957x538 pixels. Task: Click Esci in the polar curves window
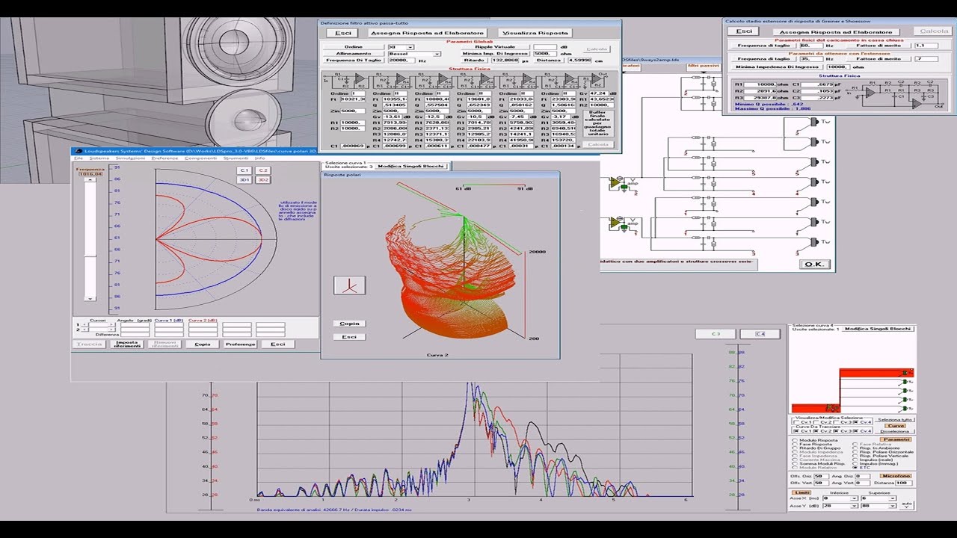tap(278, 344)
